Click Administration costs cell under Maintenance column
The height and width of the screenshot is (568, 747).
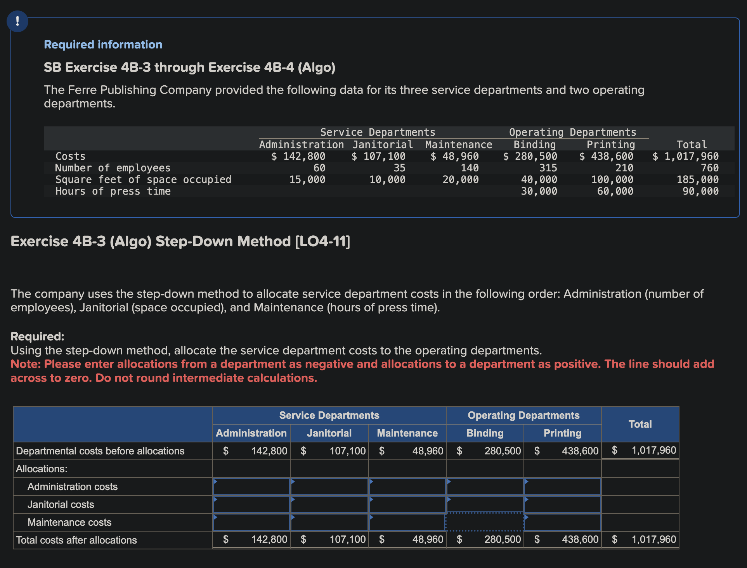tap(407, 487)
